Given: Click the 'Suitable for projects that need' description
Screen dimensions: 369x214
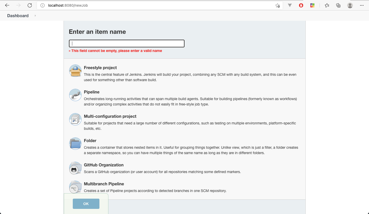Looking at the screenshot, I should tap(190, 126).
